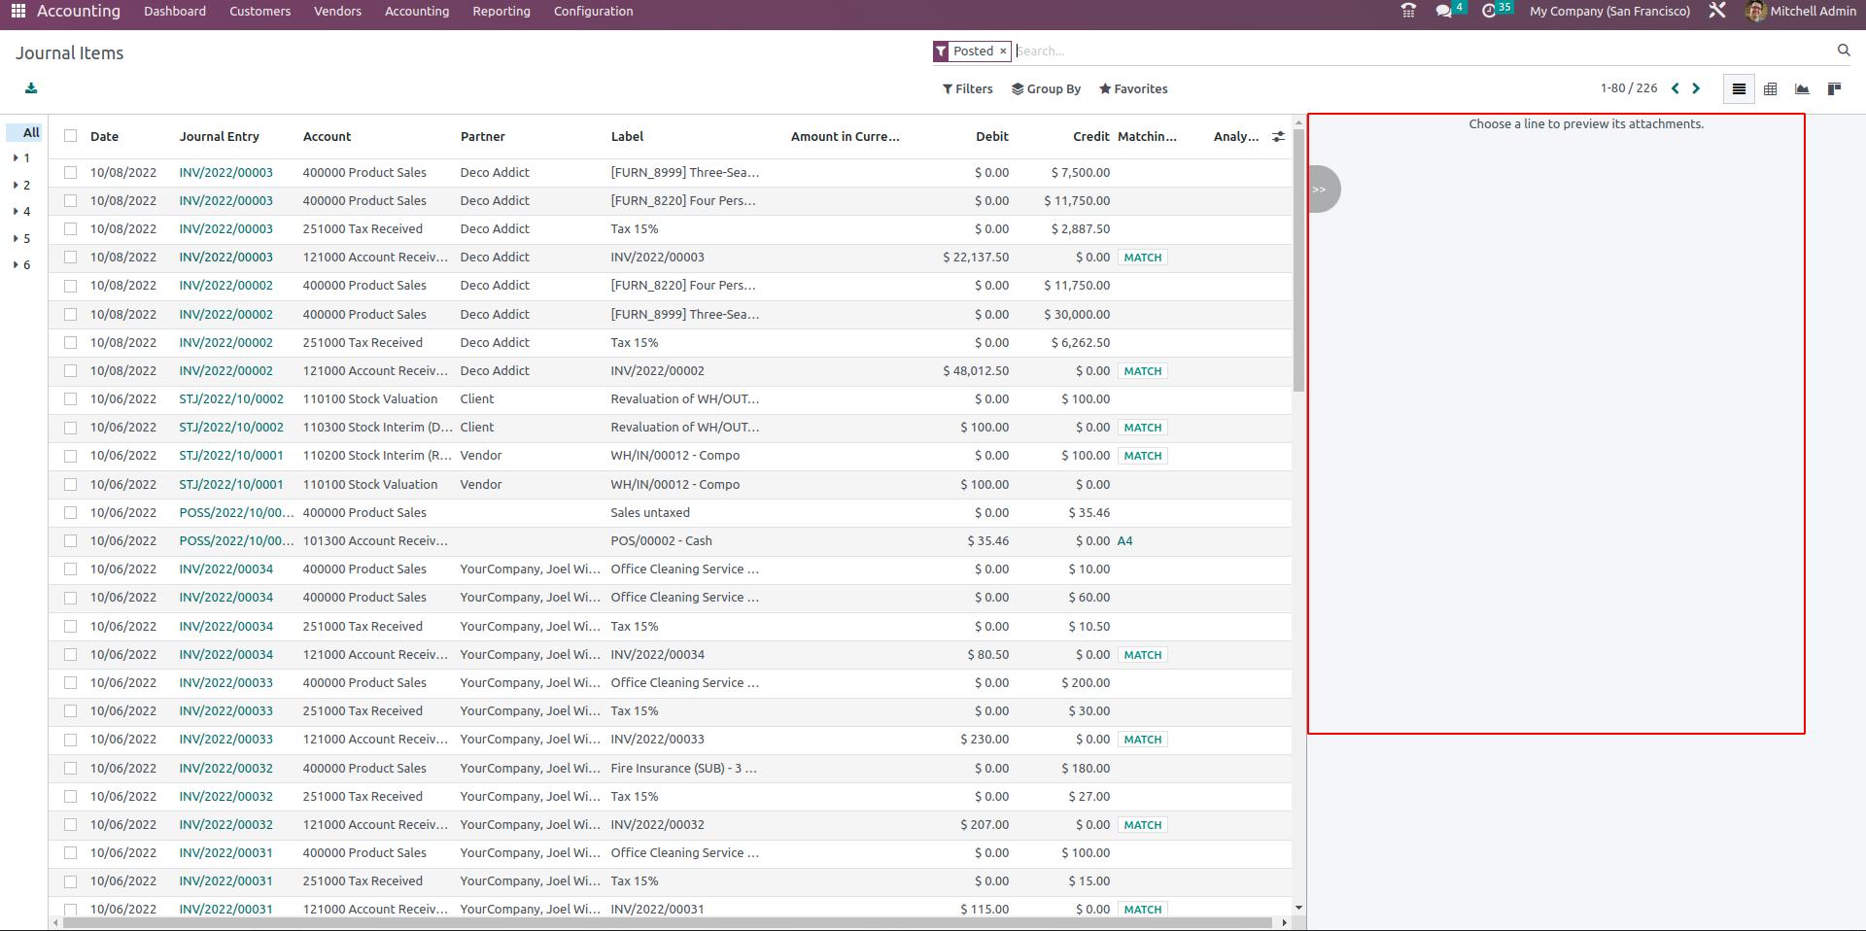Viewport: 1866px width, 931px height.
Task: Go to previous page of records
Action: point(1675,88)
